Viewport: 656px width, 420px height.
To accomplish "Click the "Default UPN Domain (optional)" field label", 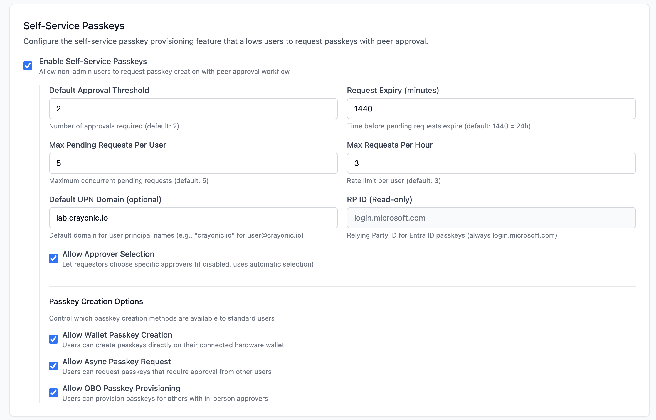I will click(x=105, y=199).
